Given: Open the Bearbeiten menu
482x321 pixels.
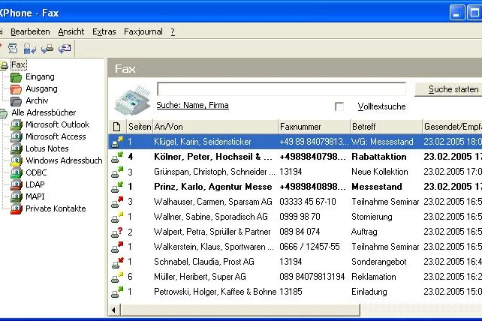Looking at the screenshot, I should pos(30,31).
